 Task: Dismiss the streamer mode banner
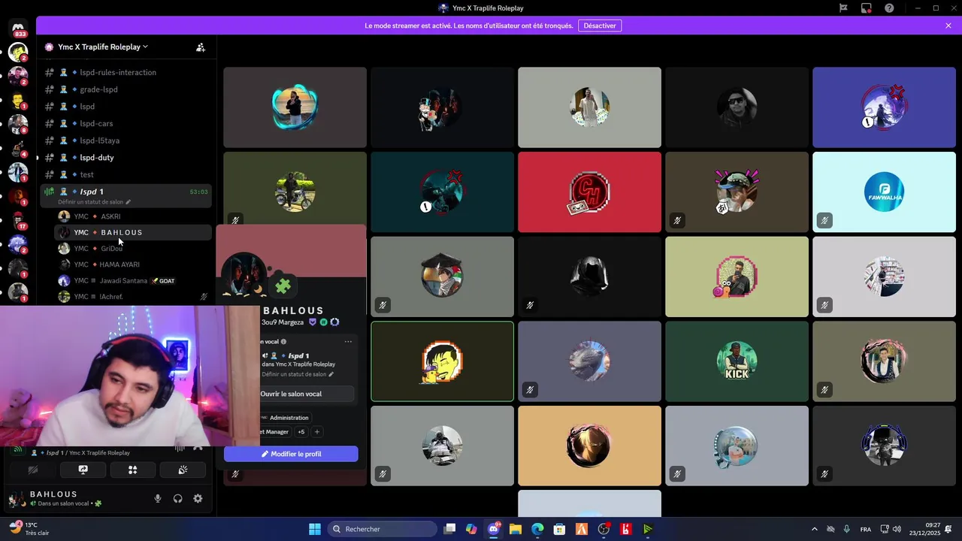click(948, 26)
